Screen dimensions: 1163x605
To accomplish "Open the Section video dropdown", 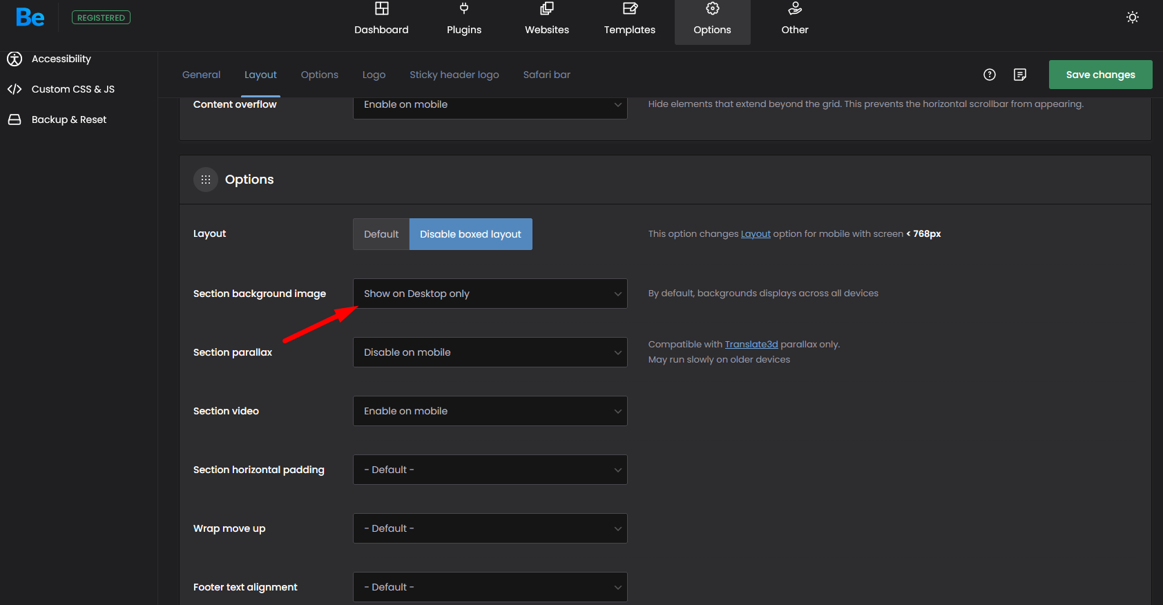I will click(490, 411).
